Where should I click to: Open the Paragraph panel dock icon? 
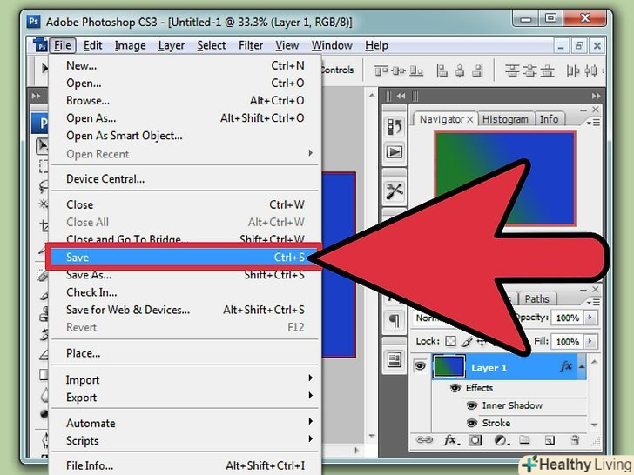(x=395, y=321)
